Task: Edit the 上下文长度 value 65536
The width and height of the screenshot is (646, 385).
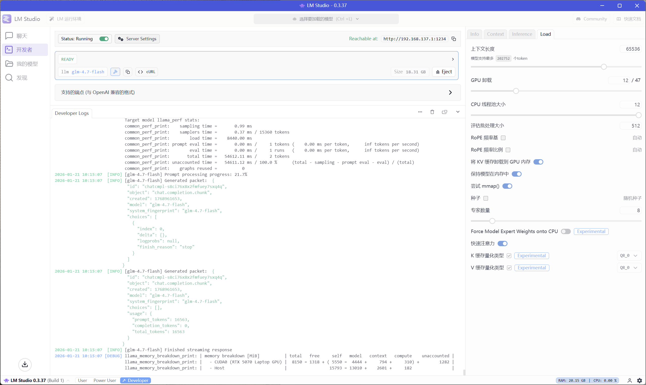Action: pos(632,49)
